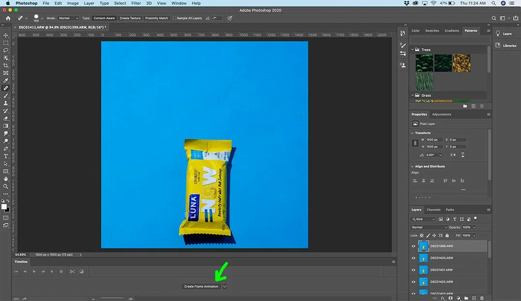
Task: Toggle pressure for size in options bar
Action: point(230,18)
